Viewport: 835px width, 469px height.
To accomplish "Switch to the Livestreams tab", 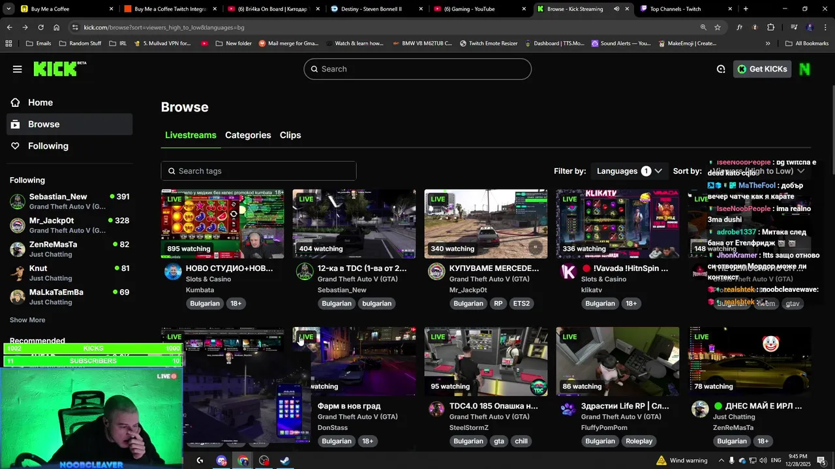I will [190, 135].
